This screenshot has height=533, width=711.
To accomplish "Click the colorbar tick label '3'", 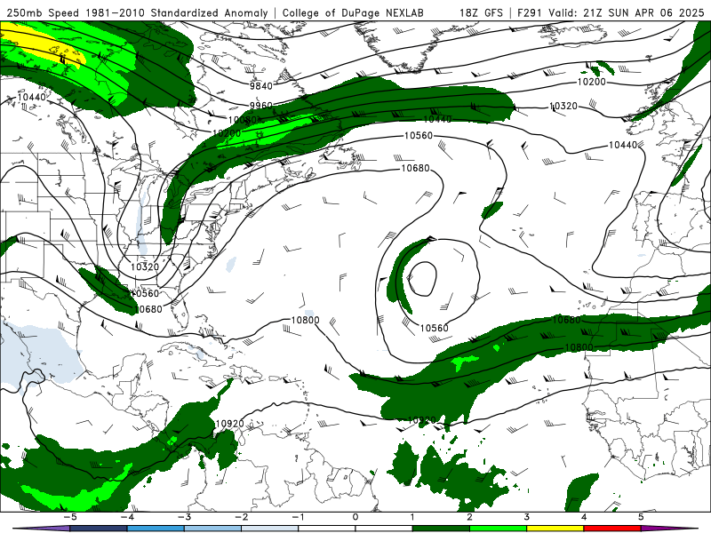I will click(526, 517).
